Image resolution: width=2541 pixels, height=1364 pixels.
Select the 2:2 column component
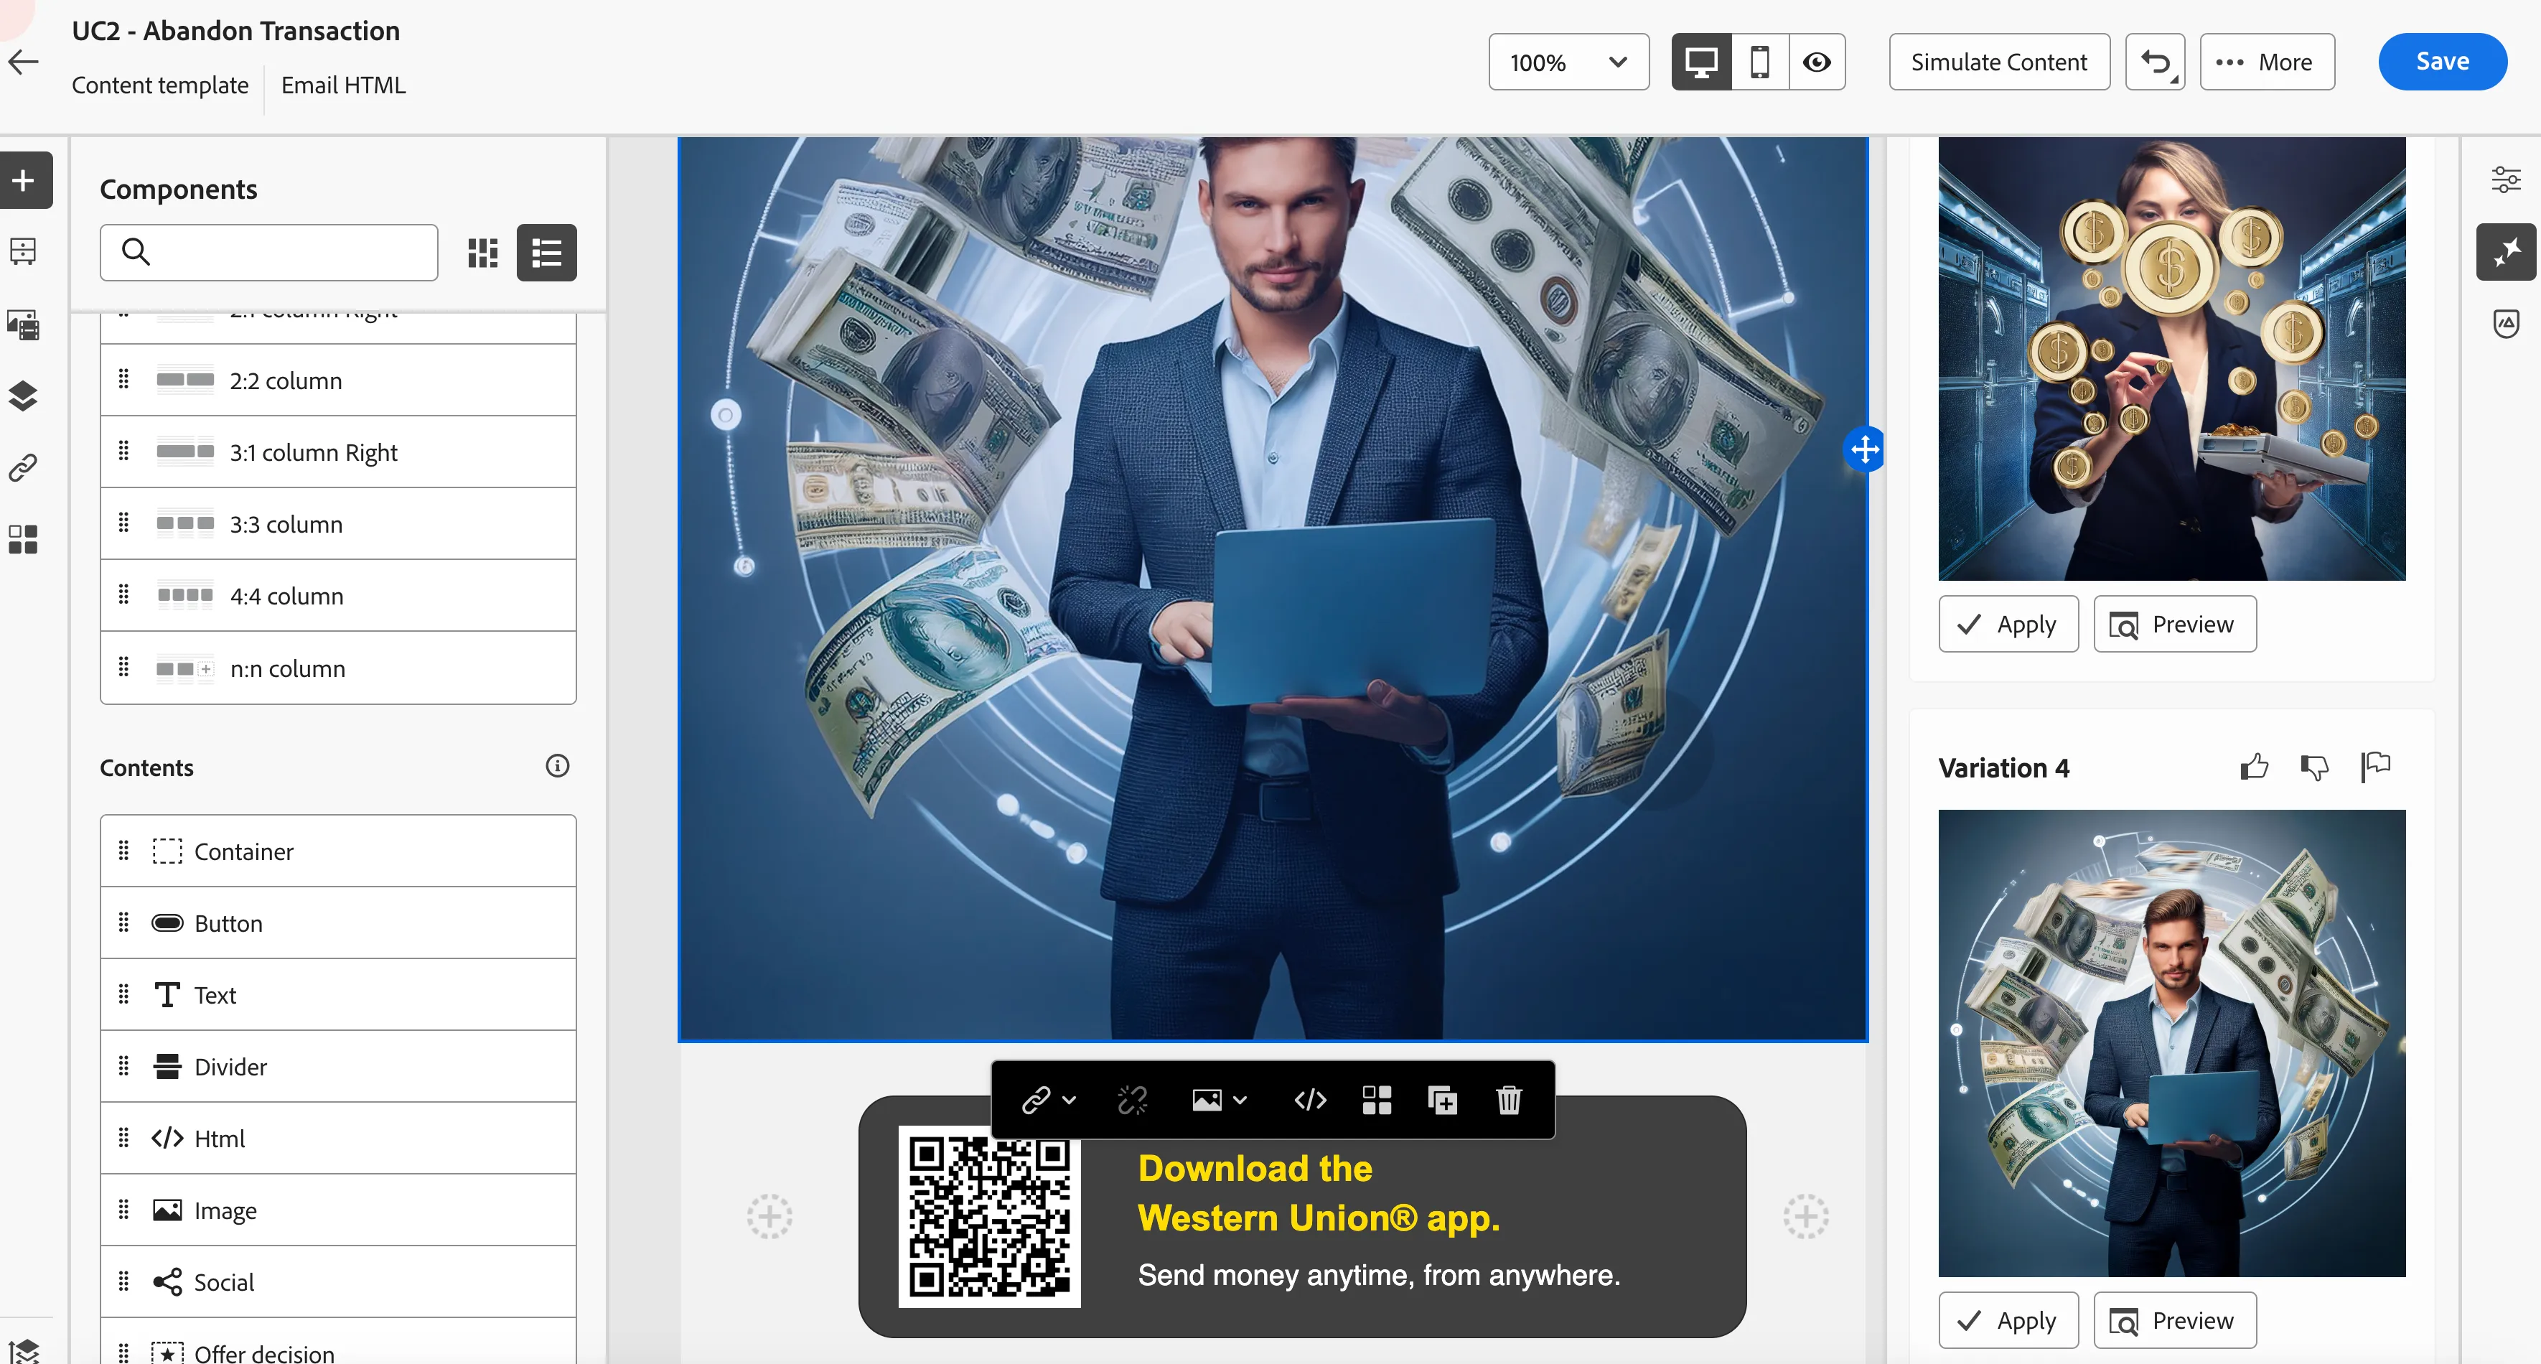point(338,380)
